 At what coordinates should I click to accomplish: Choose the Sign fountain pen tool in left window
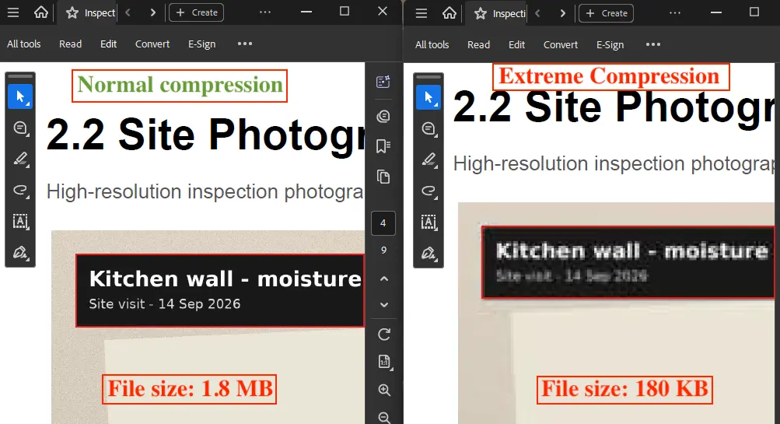20,253
